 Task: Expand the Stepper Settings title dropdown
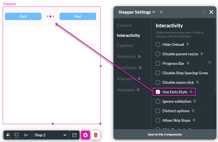coord(154,12)
